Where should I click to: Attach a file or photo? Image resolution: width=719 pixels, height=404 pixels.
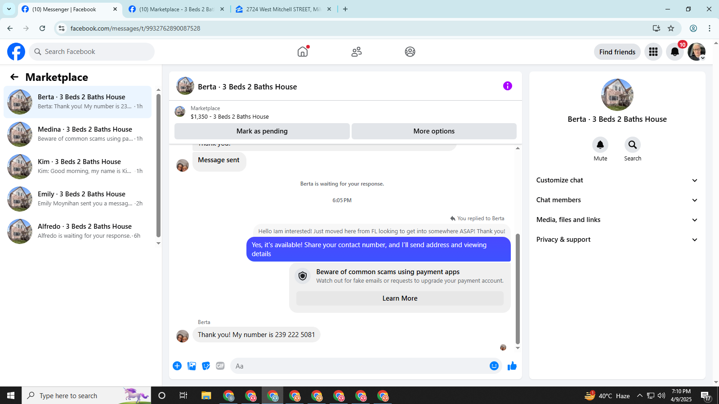coord(192,366)
